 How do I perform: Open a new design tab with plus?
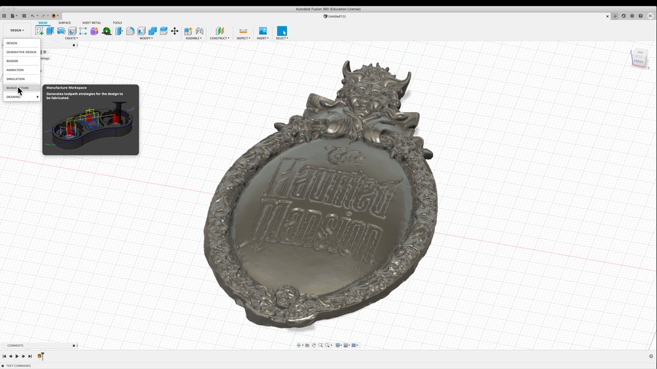pyautogui.click(x=615, y=16)
